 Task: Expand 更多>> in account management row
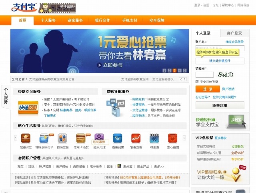tap(159, 166)
